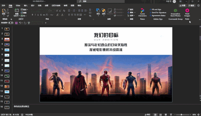Click the Arrange icon
This screenshot has height=116, width=201.
pos(103,10)
